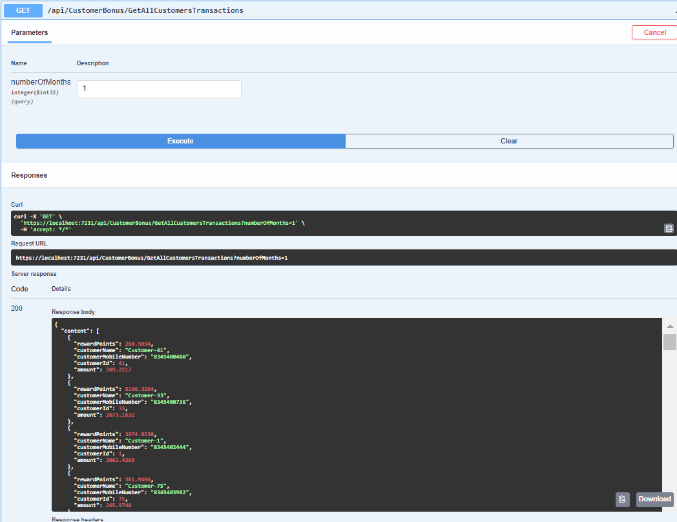Screen dimensions: 677x522
Task: Click the Request URL text
Action: 151,257
